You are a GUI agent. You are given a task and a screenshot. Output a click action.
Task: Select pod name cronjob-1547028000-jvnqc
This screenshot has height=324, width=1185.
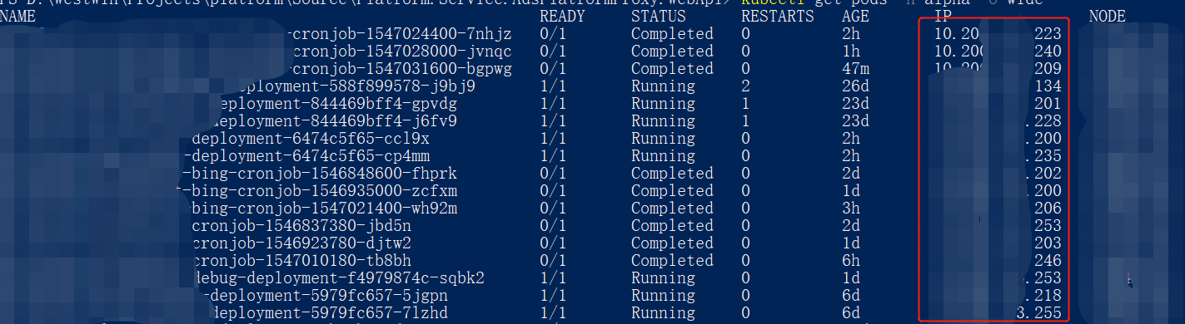(403, 52)
